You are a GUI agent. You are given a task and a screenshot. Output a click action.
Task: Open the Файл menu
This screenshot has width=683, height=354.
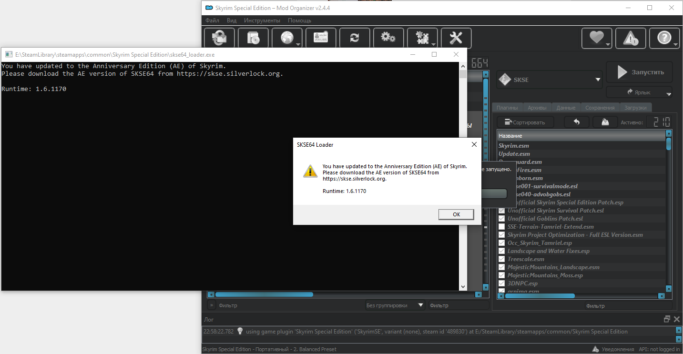213,20
